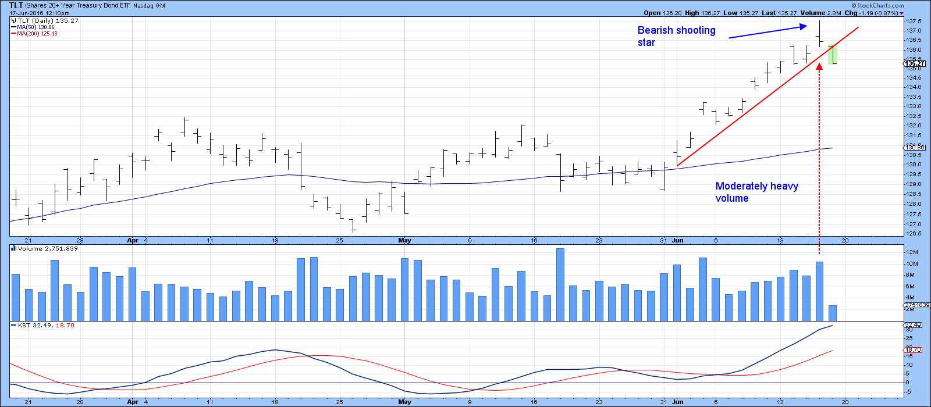Click the bar-chart icon beside TLT (Daily)
The width and height of the screenshot is (931, 407).
(x=13, y=20)
